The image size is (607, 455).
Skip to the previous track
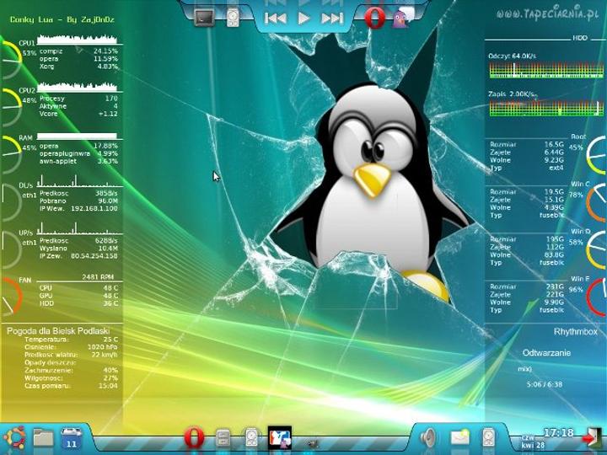coord(275,19)
